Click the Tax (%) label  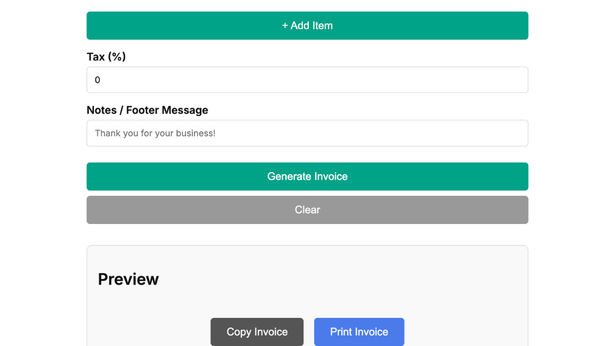click(x=106, y=57)
